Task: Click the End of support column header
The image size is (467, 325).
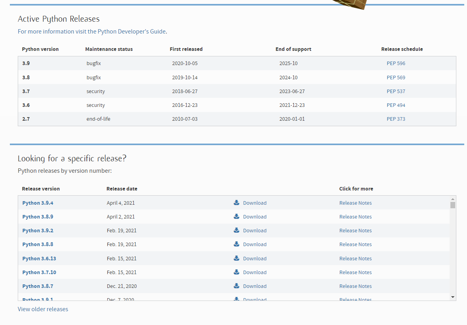Action: 293,49
